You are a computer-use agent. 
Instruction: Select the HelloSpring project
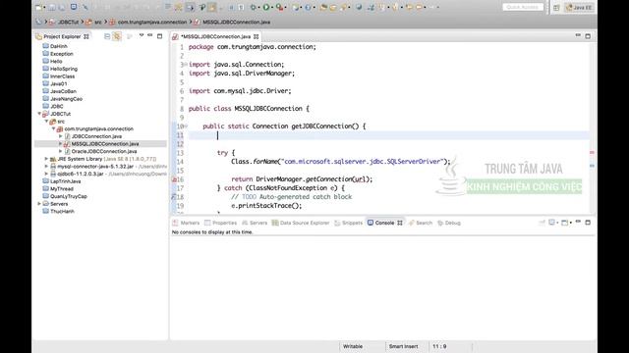coord(63,69)
